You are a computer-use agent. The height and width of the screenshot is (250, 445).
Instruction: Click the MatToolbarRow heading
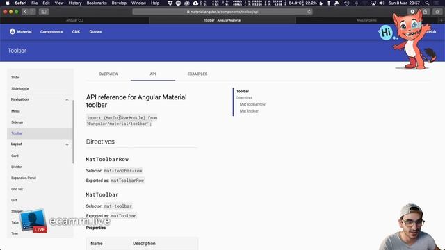(x=107, y=160)
